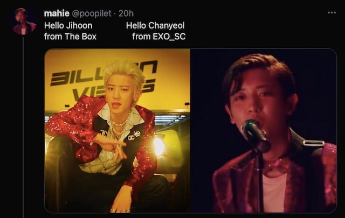Select the 'Hello Chanyeol' tweet text

click(x=155, y=25)
